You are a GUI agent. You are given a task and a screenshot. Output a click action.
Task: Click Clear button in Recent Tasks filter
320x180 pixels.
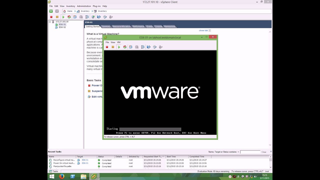click(x=264, y=152)
